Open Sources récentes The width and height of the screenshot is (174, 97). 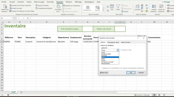coord(42,5)
